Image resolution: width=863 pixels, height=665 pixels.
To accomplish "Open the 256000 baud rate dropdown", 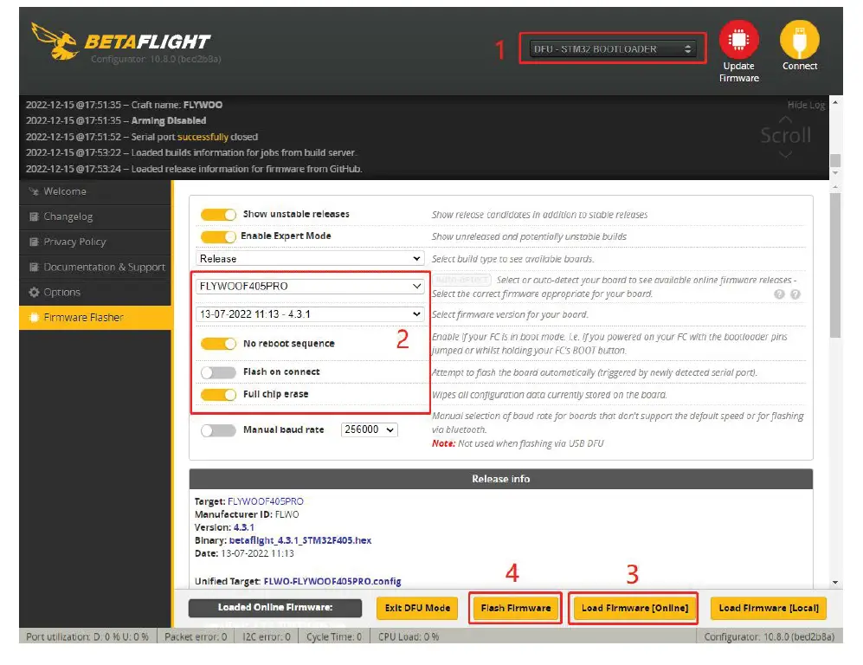I will coord(370,429).
